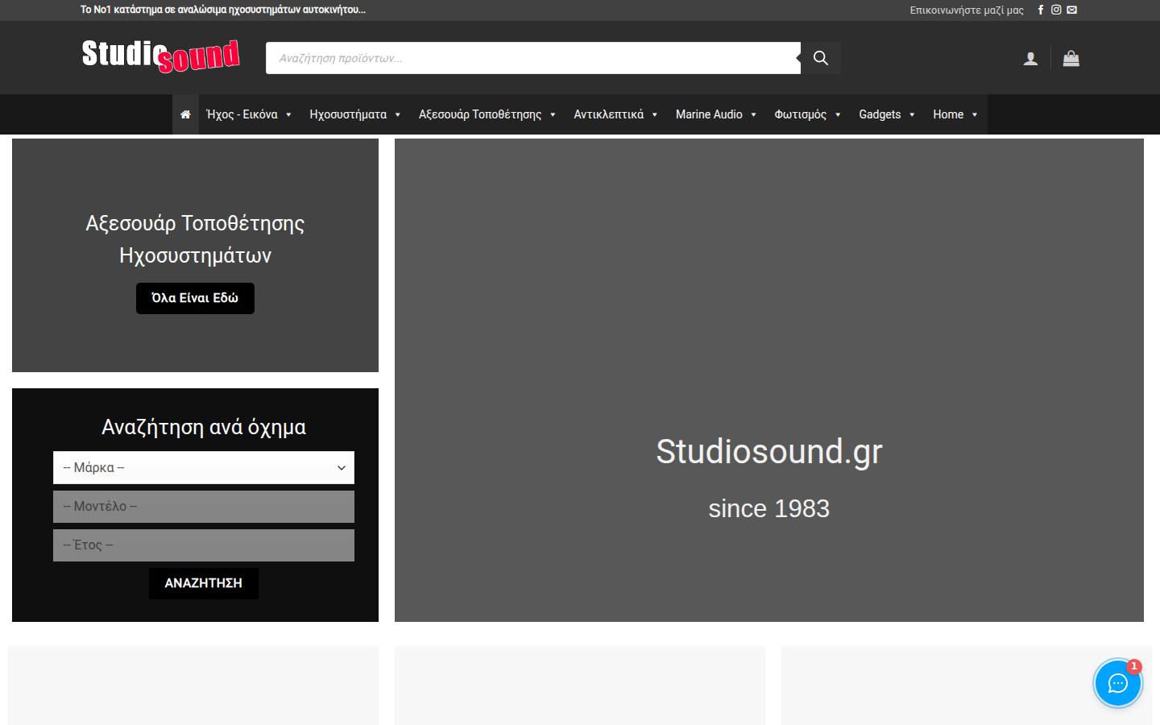Open the user account icon
1160x725 pixels.
tap(1030, 58)
